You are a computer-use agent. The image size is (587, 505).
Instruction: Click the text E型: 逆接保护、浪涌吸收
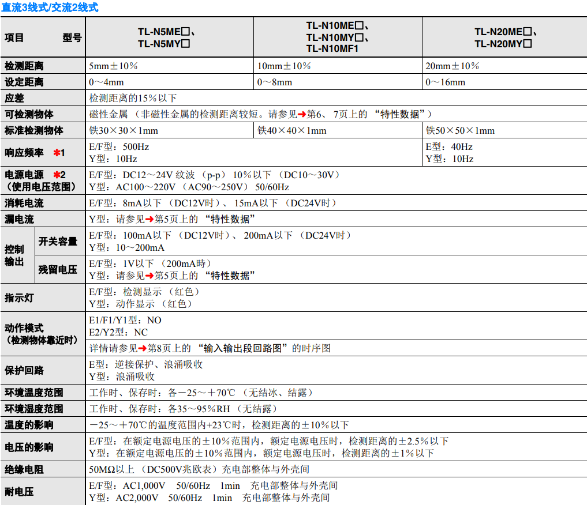click(146, 365)
